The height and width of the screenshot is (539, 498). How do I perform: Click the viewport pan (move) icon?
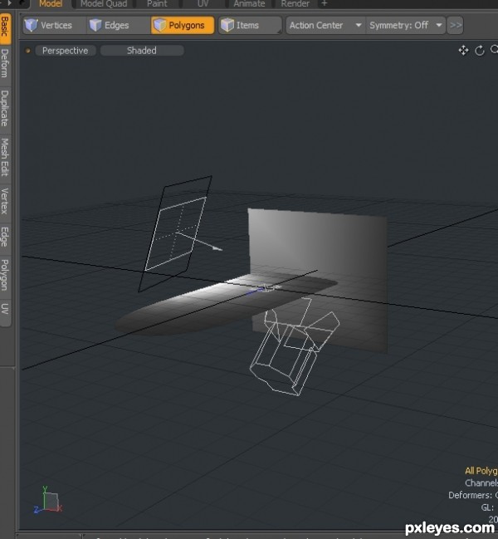(x=463, y=51)
